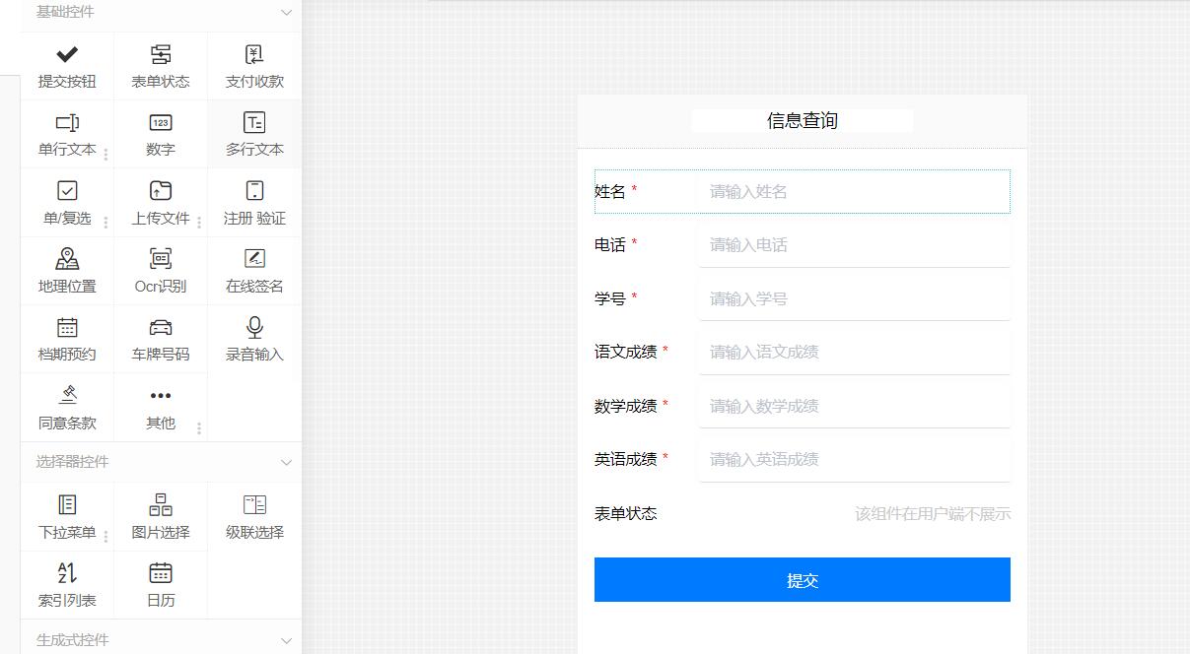Add the 图片选择 image select control
Image resolution: width=1190 pixels, height=654 pixels.
pyautogui.click(x=161, y=517)
